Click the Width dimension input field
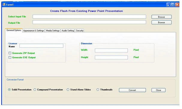 tap(111, 50)
